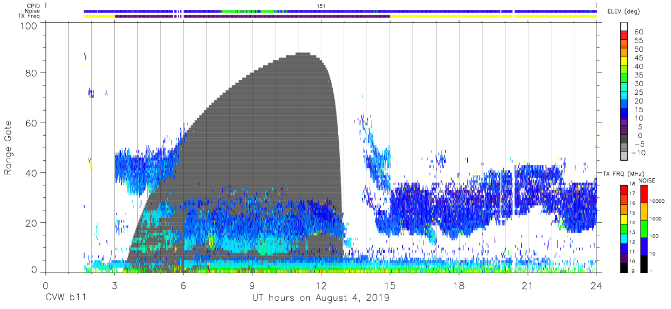671x309 pixels.
Task: Click the 'CPID' row label
Action: tap(34, 5)
